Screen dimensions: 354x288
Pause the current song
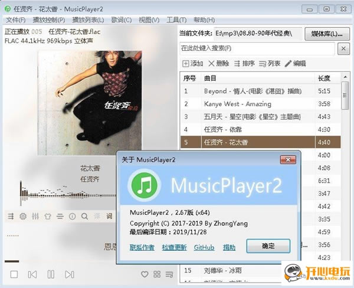[x=51, y=274]
